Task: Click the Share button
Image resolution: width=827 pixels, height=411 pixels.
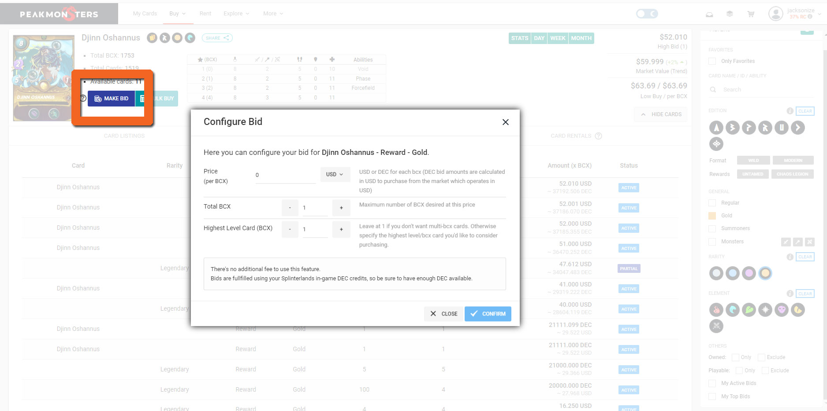Action: coord(217,38)
